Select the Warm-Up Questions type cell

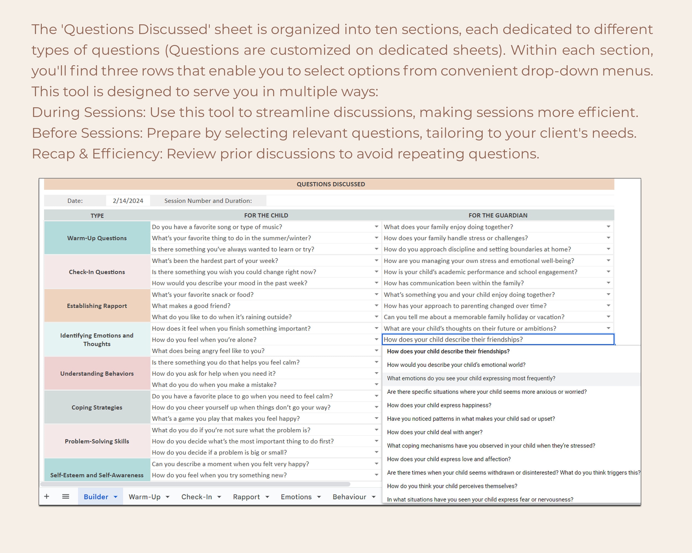[x=97, y=238]
